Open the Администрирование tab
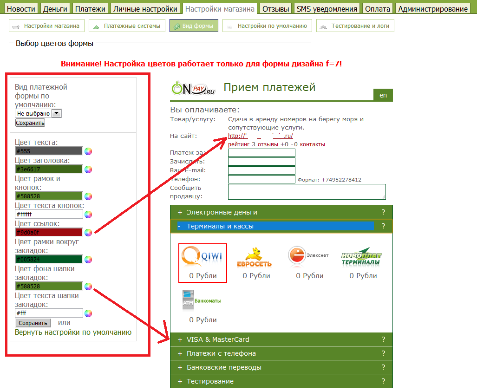The width and height of the screenshot is (477, 391). point(433,9)
